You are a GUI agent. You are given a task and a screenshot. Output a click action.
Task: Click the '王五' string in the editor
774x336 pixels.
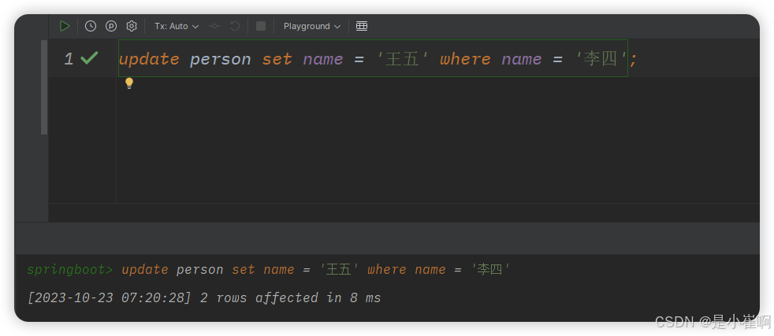click(x=402, y=59)
